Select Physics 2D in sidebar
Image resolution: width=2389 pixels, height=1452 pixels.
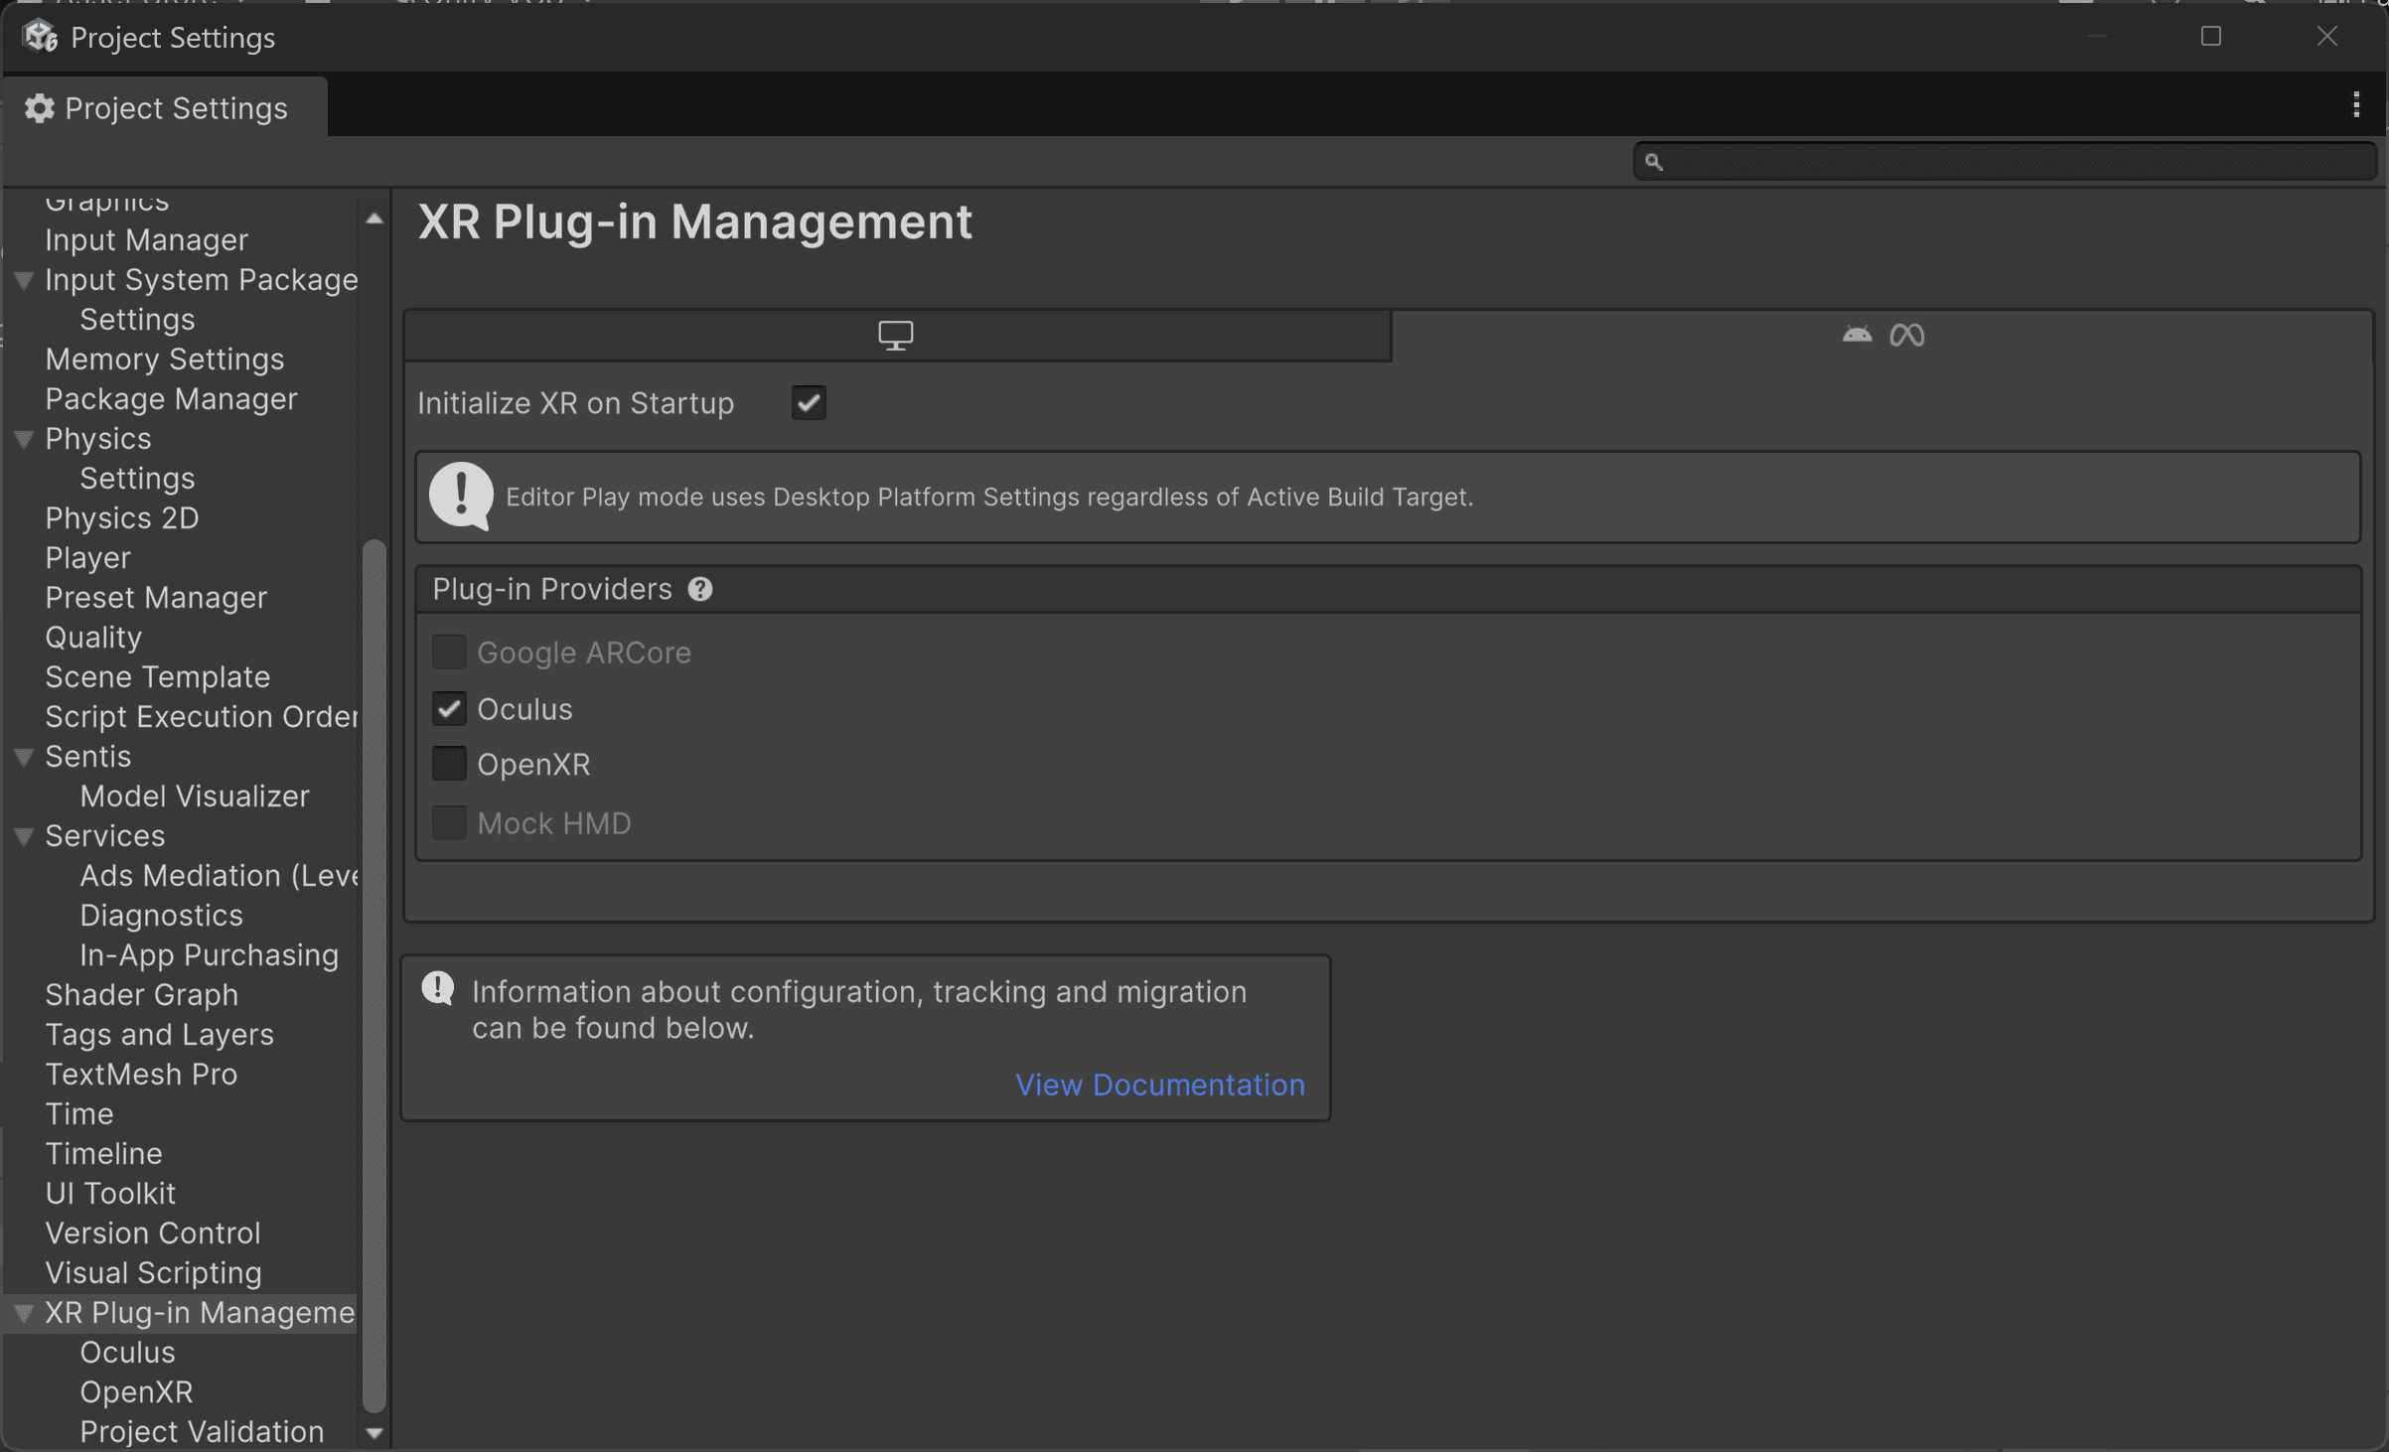click(x=122, y=518)
